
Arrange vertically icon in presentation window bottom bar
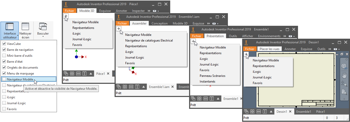tap(211, 99)
